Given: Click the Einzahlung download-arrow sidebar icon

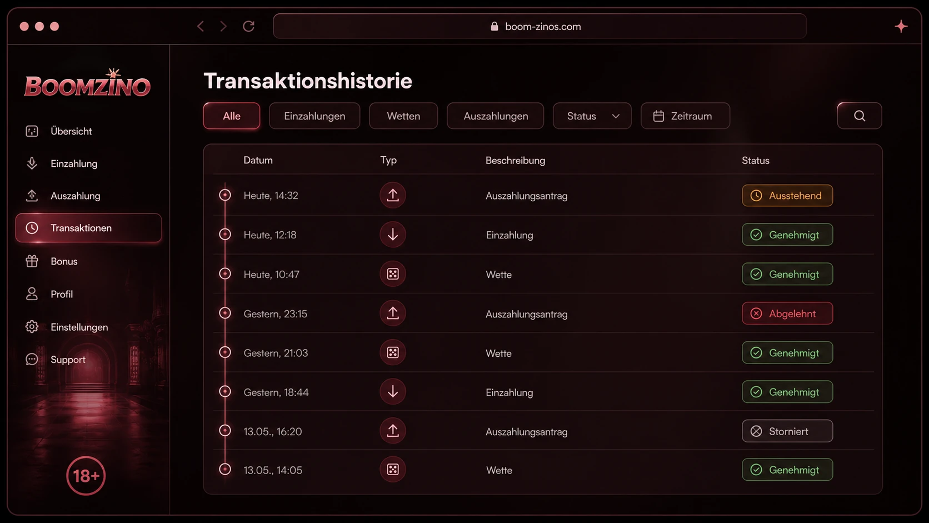Looking at the screenshot, I should point(32,163).
